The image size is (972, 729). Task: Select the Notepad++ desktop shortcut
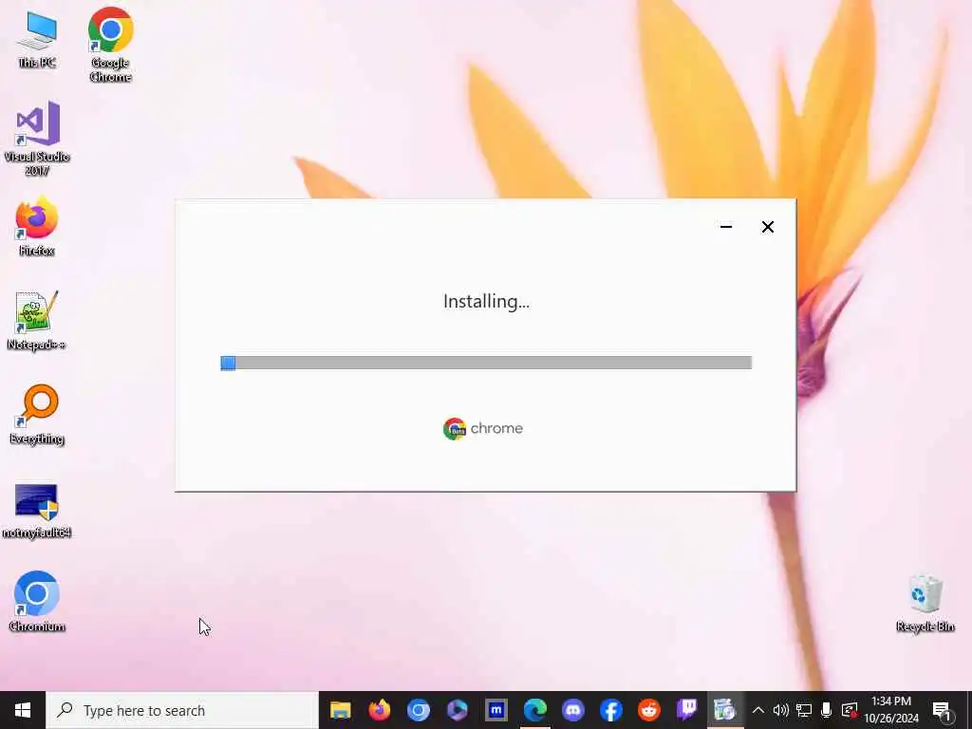tap(37, 321)
